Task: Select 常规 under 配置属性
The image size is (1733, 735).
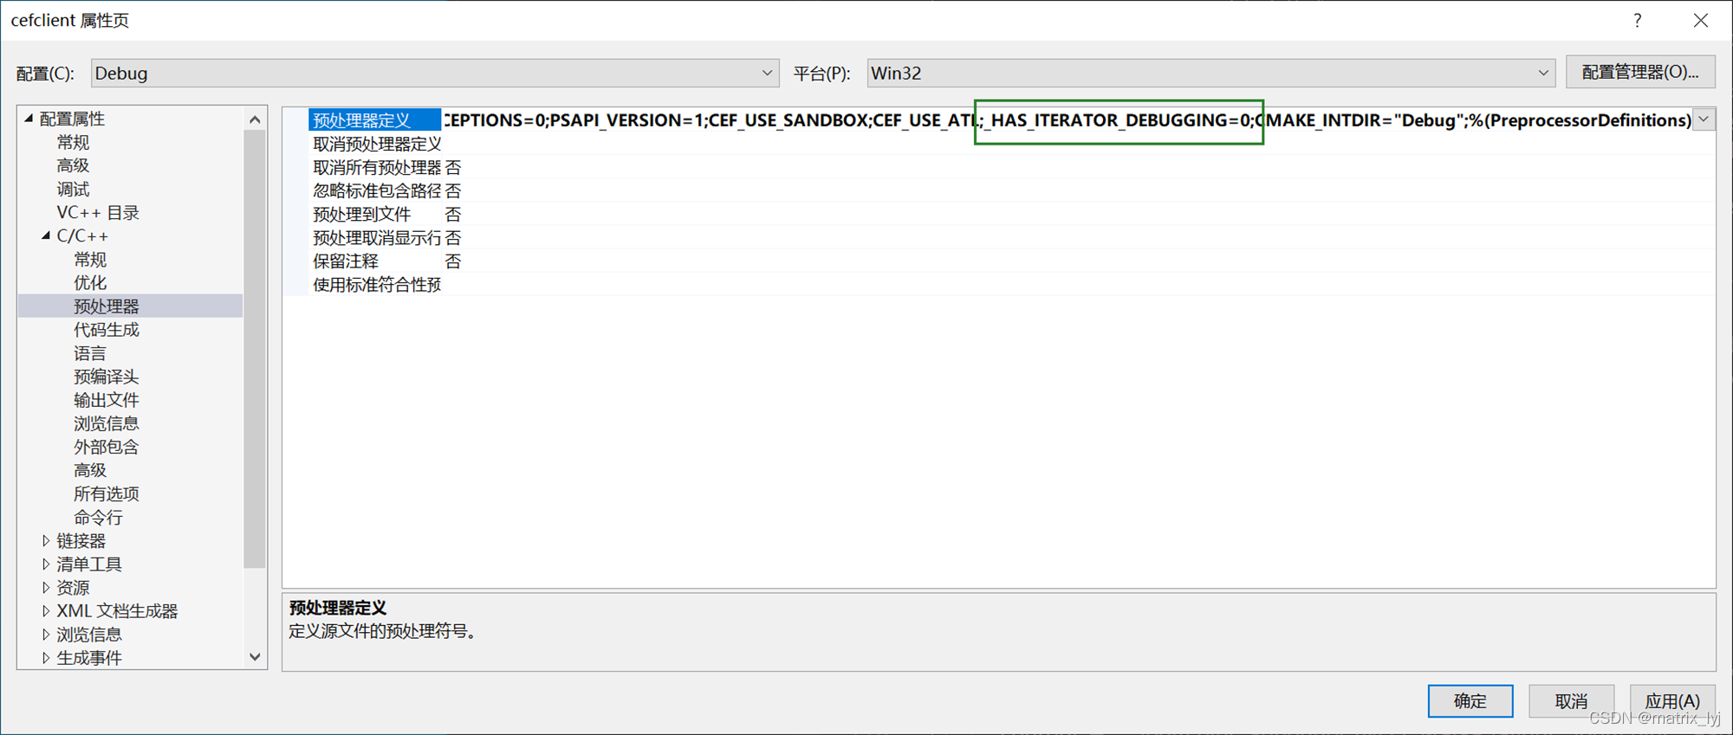Action: click(x=73, y=142)
